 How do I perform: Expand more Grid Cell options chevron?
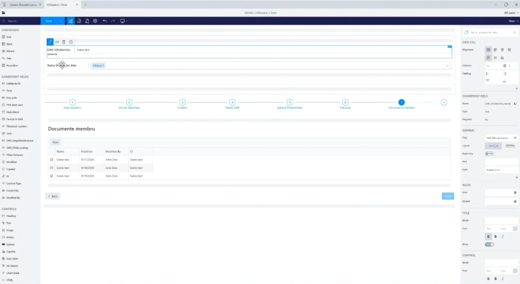(x=516, y=88)
